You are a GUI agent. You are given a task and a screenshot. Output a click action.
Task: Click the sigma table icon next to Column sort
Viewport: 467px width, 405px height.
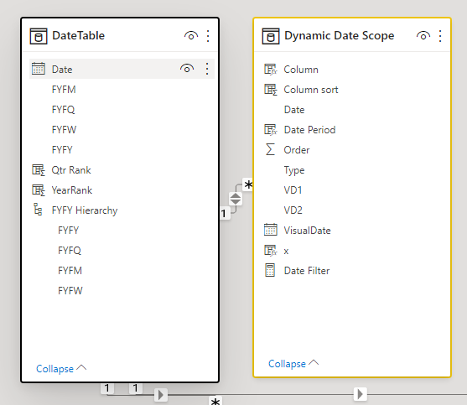pyautogui.click(x=271, y=90)
